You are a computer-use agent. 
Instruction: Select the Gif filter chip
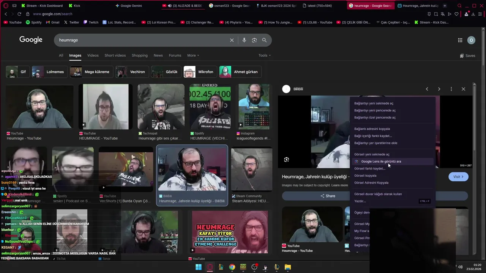pos(17,72)
